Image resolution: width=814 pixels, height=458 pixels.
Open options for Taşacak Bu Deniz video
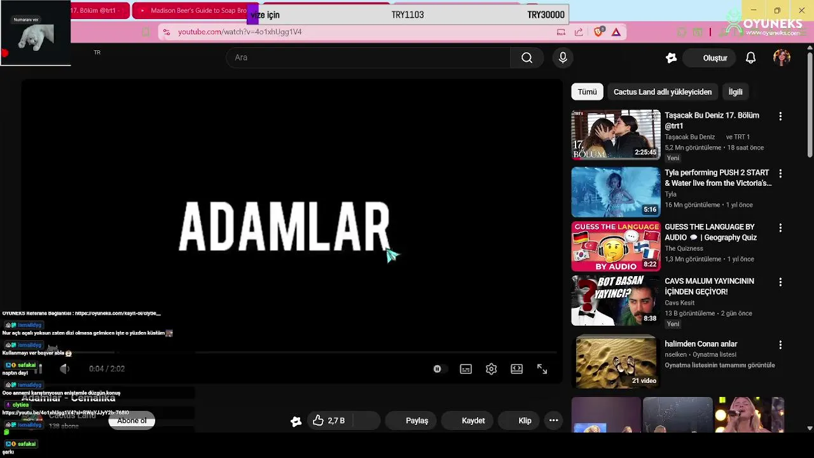(780, 116)
